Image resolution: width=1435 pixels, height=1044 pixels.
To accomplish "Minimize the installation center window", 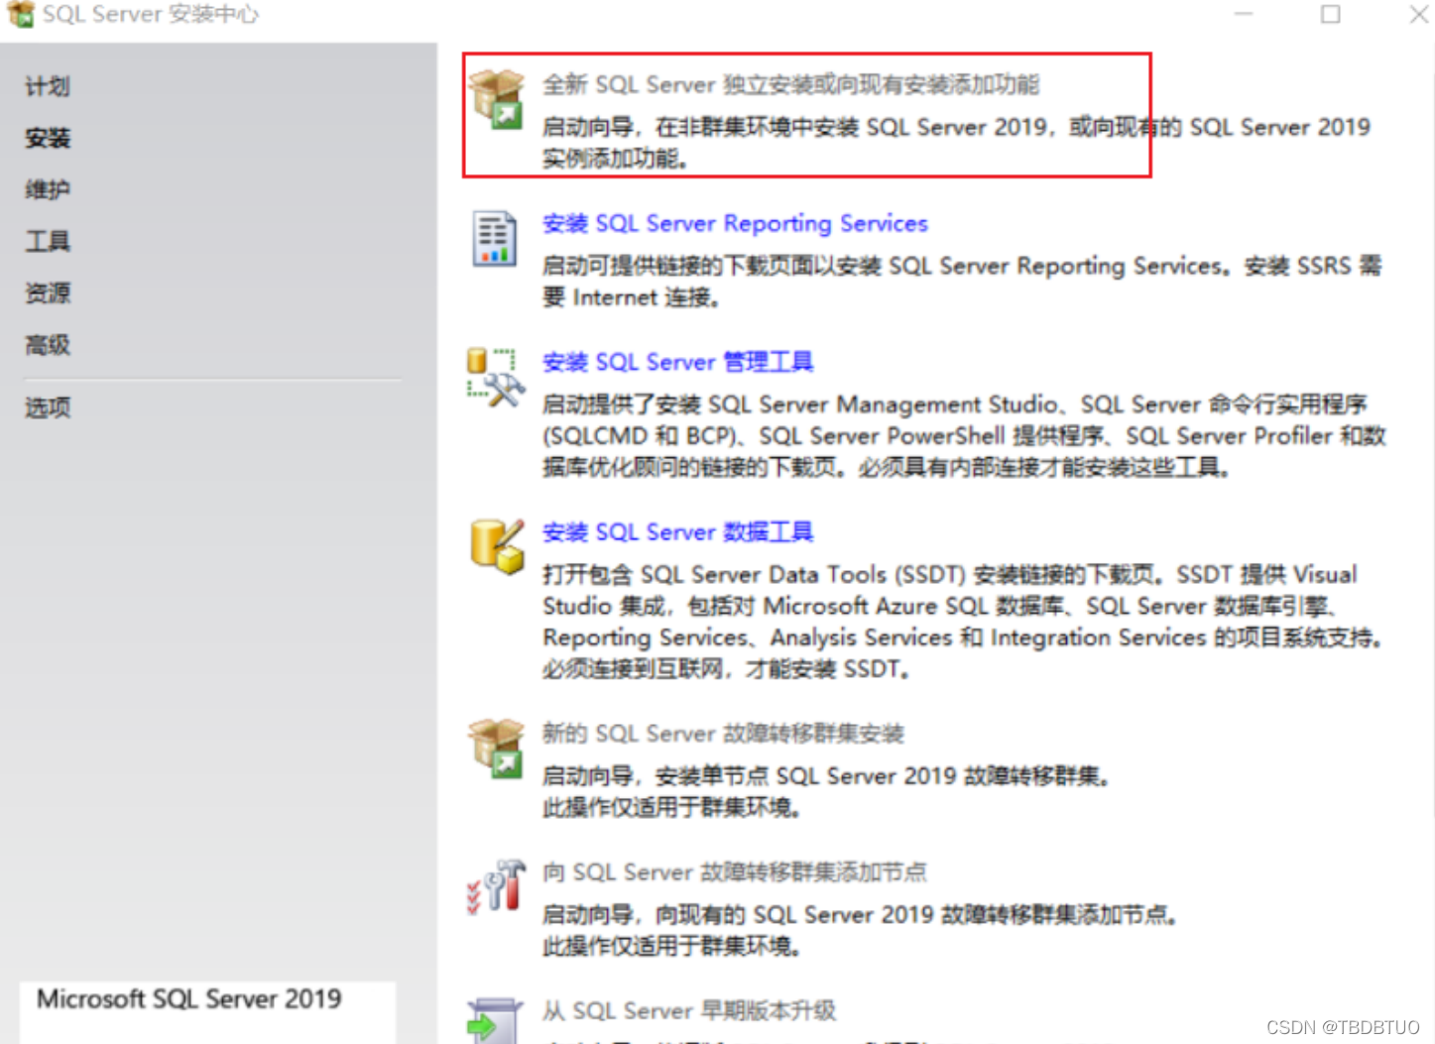I will 1244,14.
